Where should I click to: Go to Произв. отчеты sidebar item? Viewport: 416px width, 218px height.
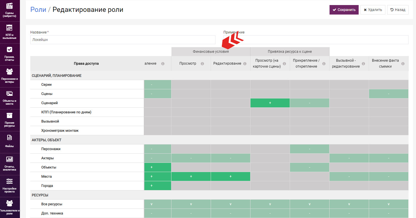10,54
